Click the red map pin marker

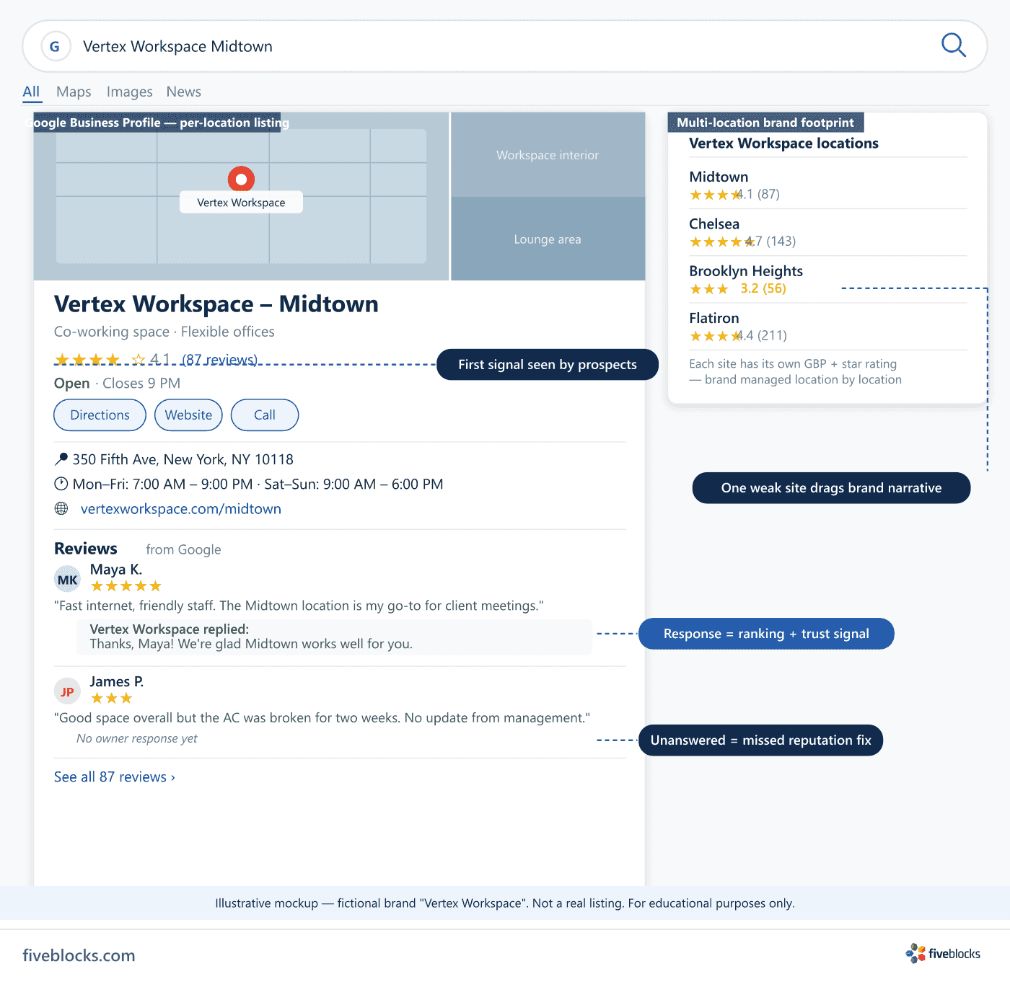click(241, 179)
